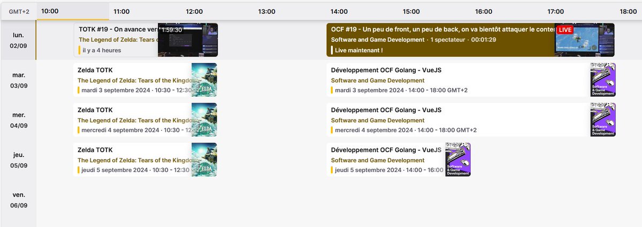Click Software and Game Development category on jeudi
Viewport: 642px width, 227px height.
378,160
